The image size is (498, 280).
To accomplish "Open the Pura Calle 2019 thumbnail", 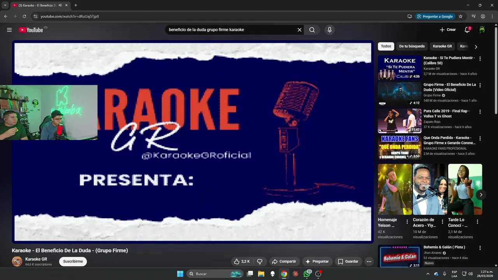I will 400,121.
